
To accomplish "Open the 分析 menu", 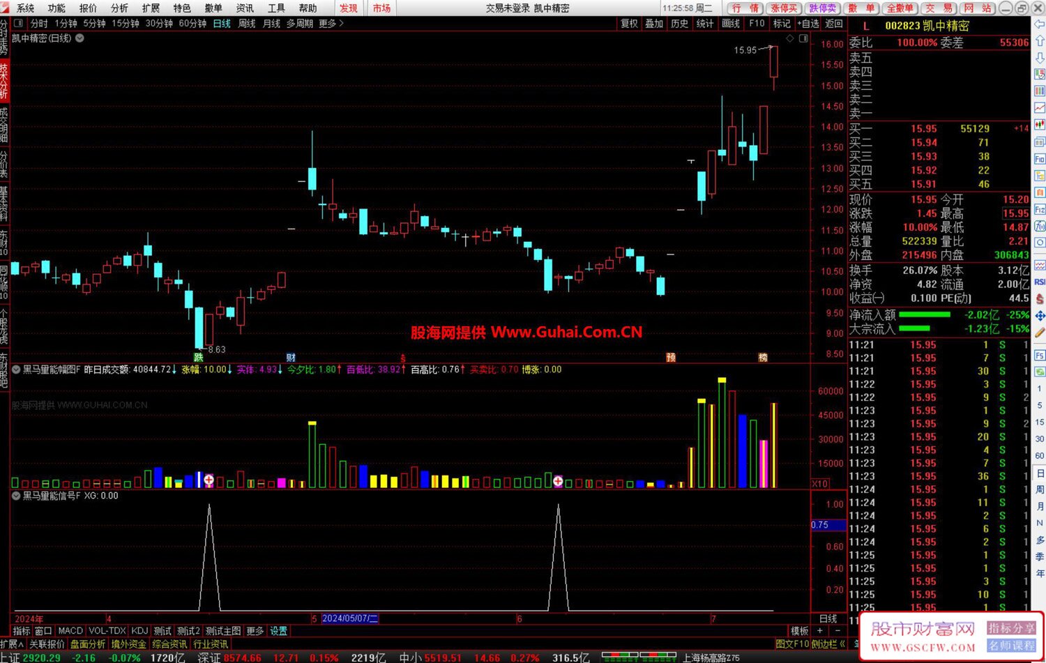I will (x=120, y=8).
